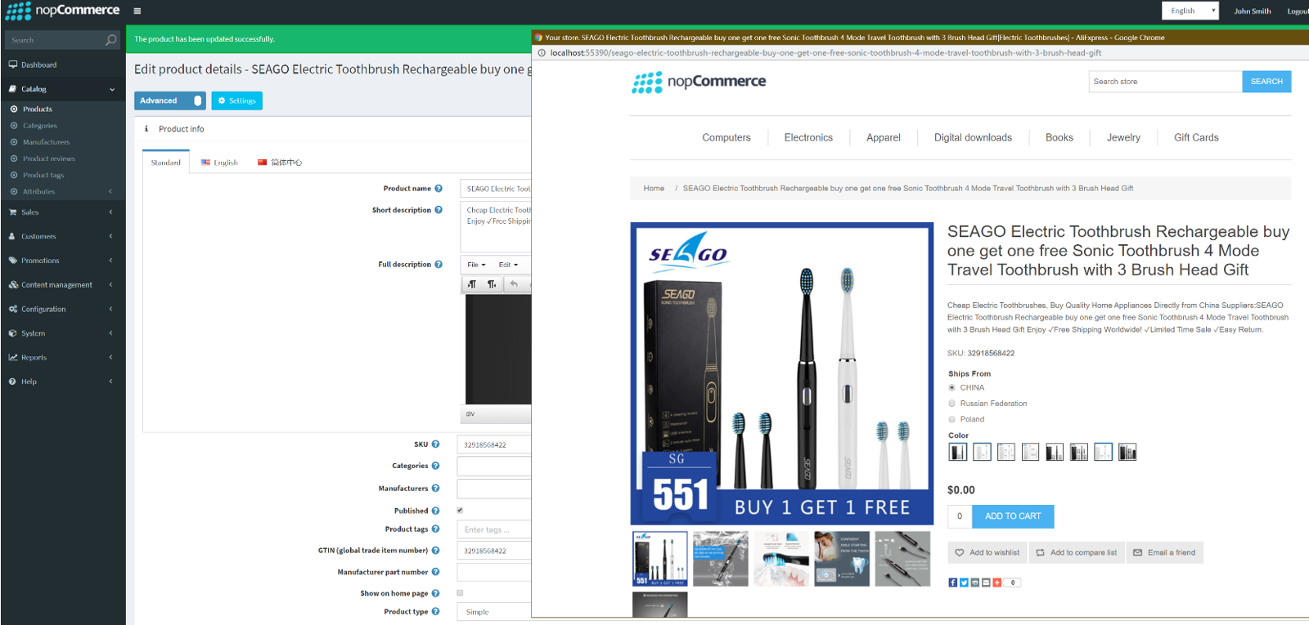Switch to the English language tab
1309x625 pixels.
click(x=219, y=163)
